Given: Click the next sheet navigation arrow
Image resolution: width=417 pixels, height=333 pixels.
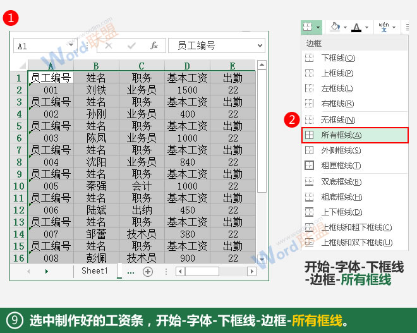Looking at the screenshot, I should click(x=47, y=271).
